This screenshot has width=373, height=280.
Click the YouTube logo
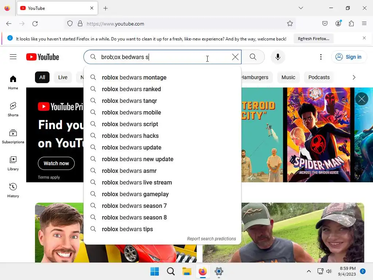[43, 57]
